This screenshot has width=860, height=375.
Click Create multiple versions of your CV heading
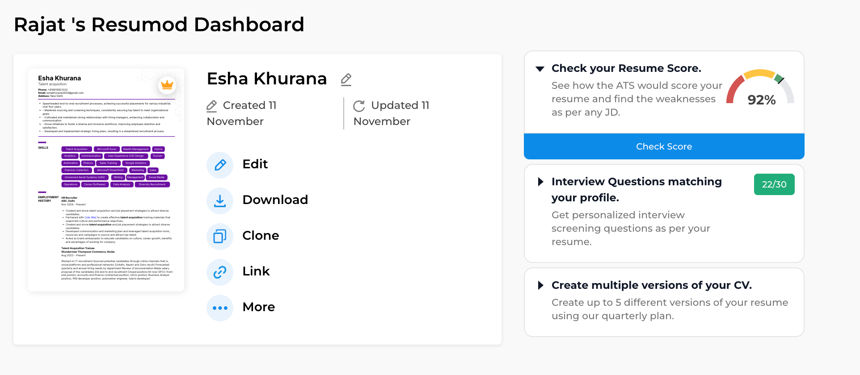(652, 285)
